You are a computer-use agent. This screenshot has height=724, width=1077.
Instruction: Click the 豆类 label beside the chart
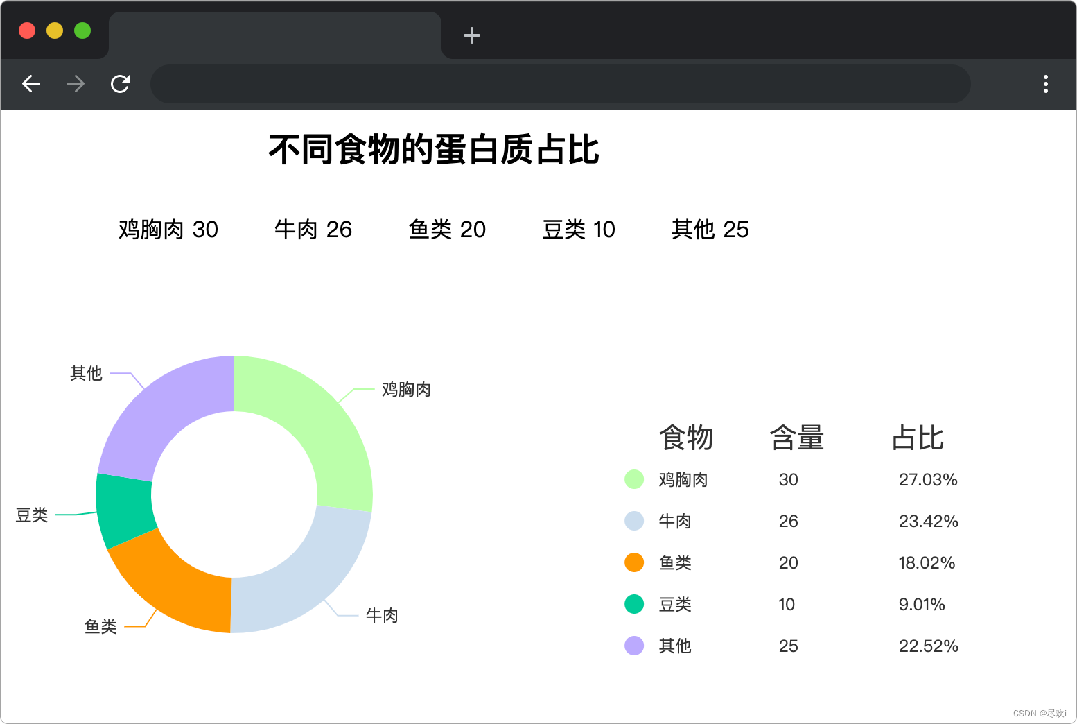pyautogui.click(x=32, y=515)
